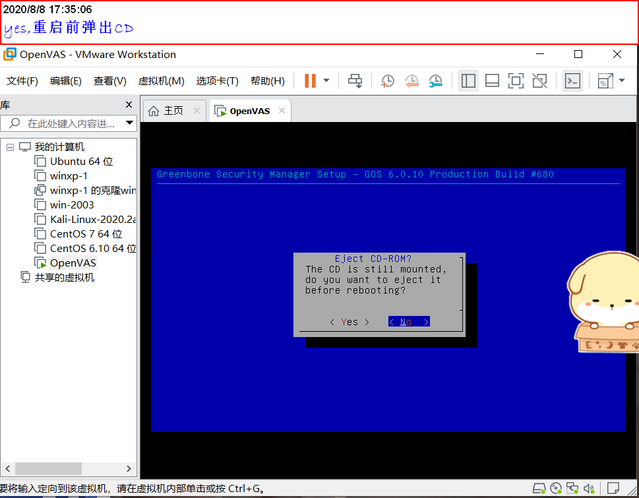
Task: Click CD/DVD drive status bar icon
Action: [556, 488]
